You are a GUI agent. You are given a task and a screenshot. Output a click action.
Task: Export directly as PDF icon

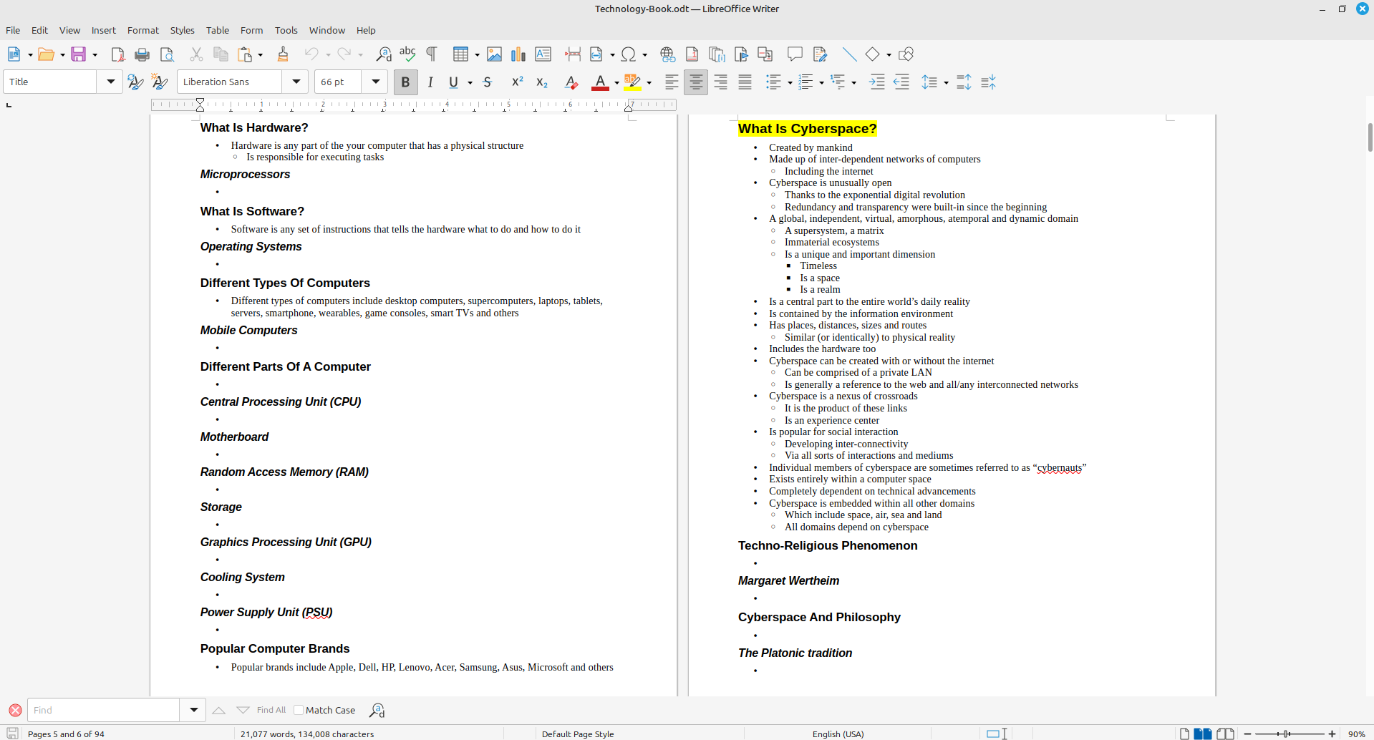point(118,54)
